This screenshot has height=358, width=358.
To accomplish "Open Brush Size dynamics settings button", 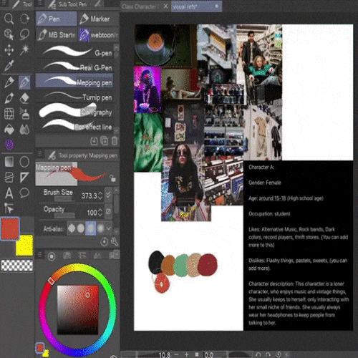I will point(108,195).
